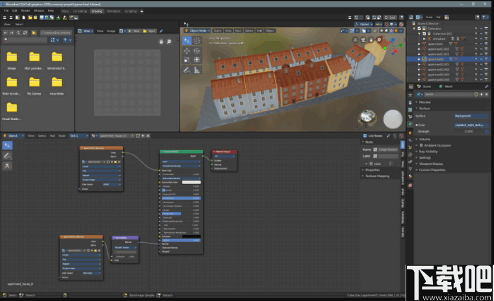
Task: Click the Emission black color swatch
Action: click(191, 237)
